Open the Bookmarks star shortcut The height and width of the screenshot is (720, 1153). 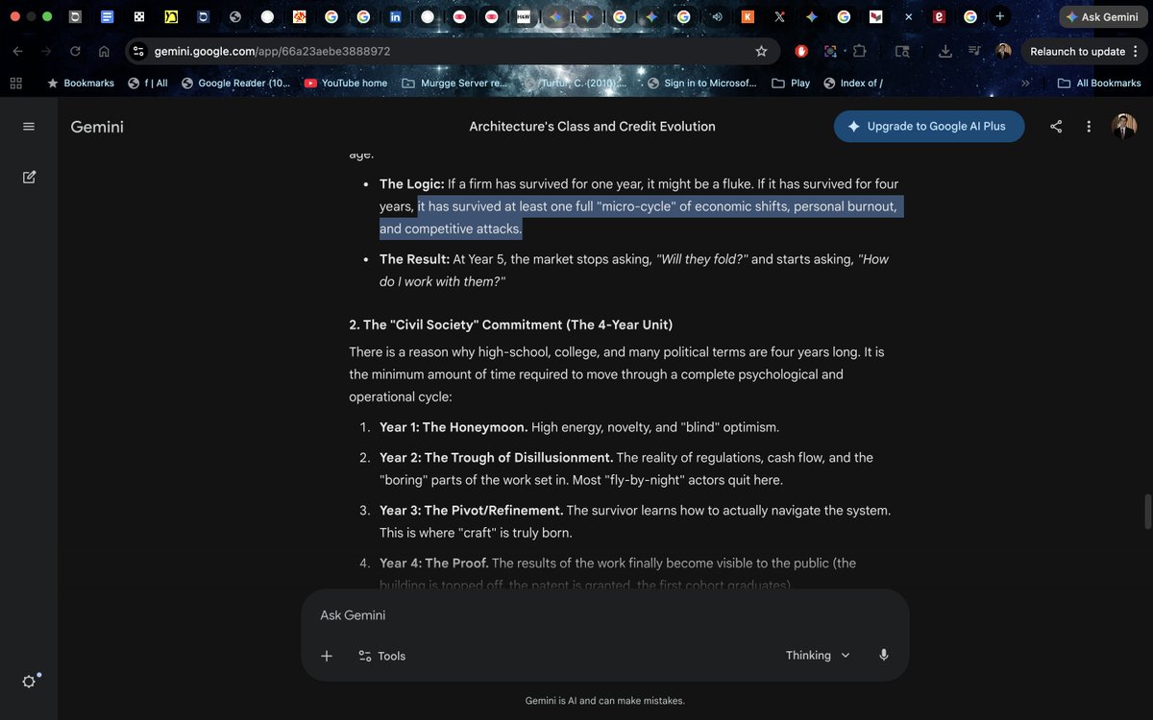pos(81,84)
